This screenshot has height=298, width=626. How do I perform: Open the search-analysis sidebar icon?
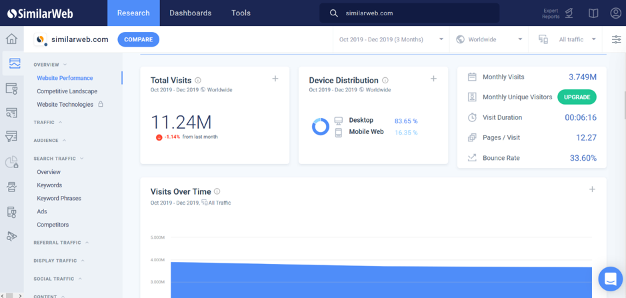[x=12, y=113]
